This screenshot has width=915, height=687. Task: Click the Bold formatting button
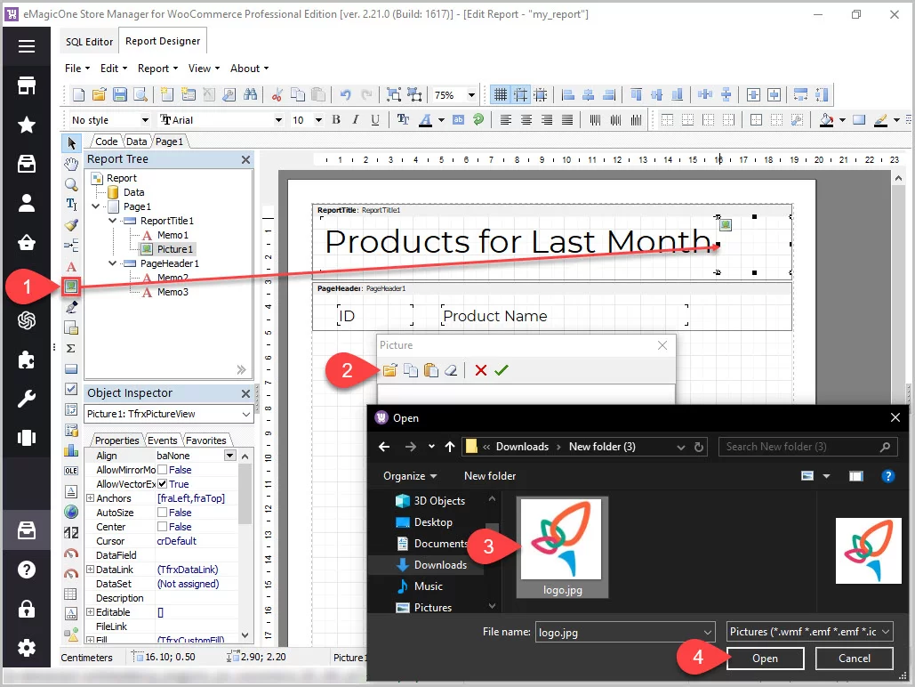[336, 120]
